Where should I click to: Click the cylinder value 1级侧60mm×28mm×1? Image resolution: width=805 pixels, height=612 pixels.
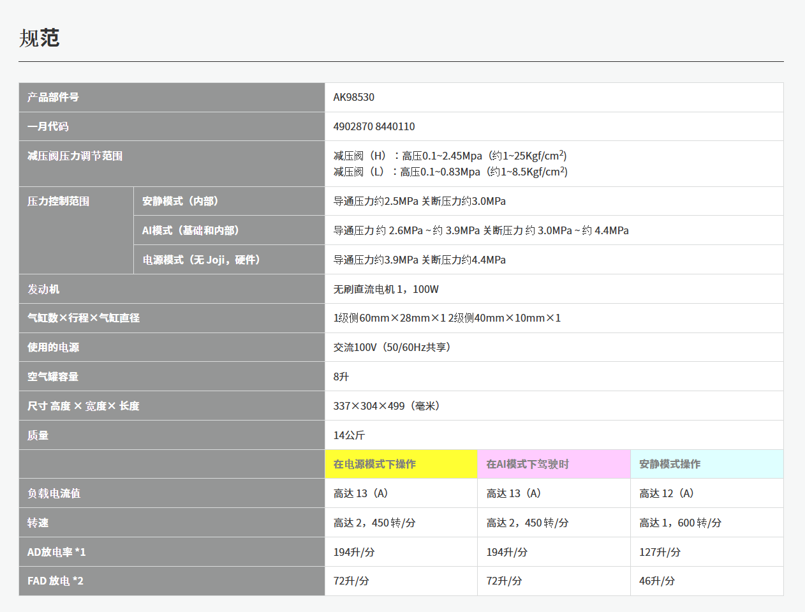pyautogui.click(x=389, y=318)
